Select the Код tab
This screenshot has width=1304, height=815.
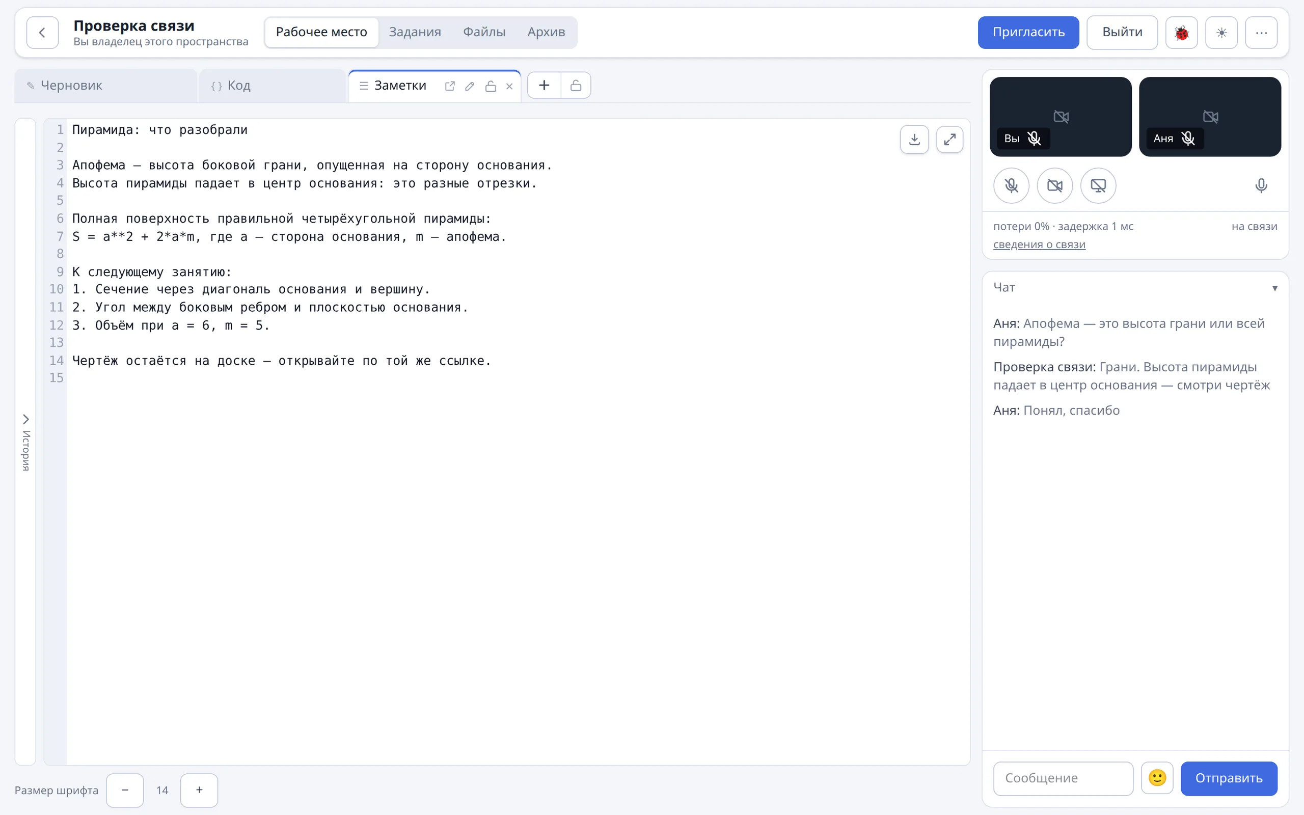coord(273,86)
